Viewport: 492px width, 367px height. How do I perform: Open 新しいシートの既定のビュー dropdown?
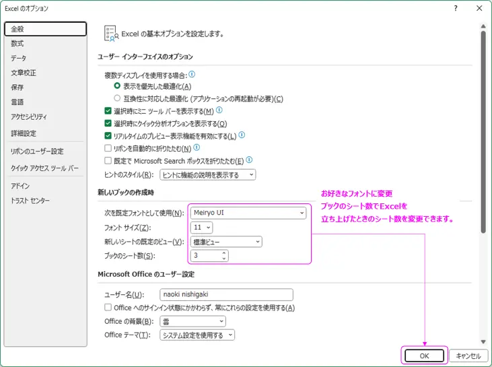click(x=226, y=242)
